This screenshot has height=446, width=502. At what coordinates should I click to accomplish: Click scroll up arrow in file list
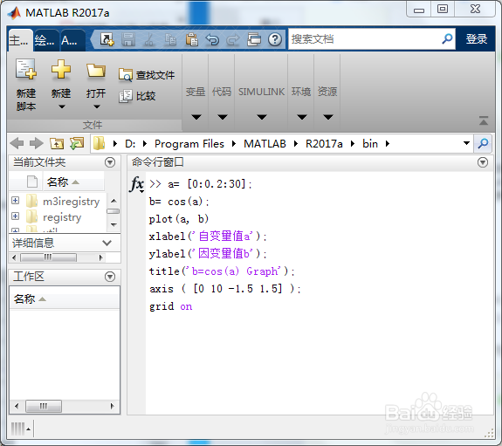[x=113, y=201]
